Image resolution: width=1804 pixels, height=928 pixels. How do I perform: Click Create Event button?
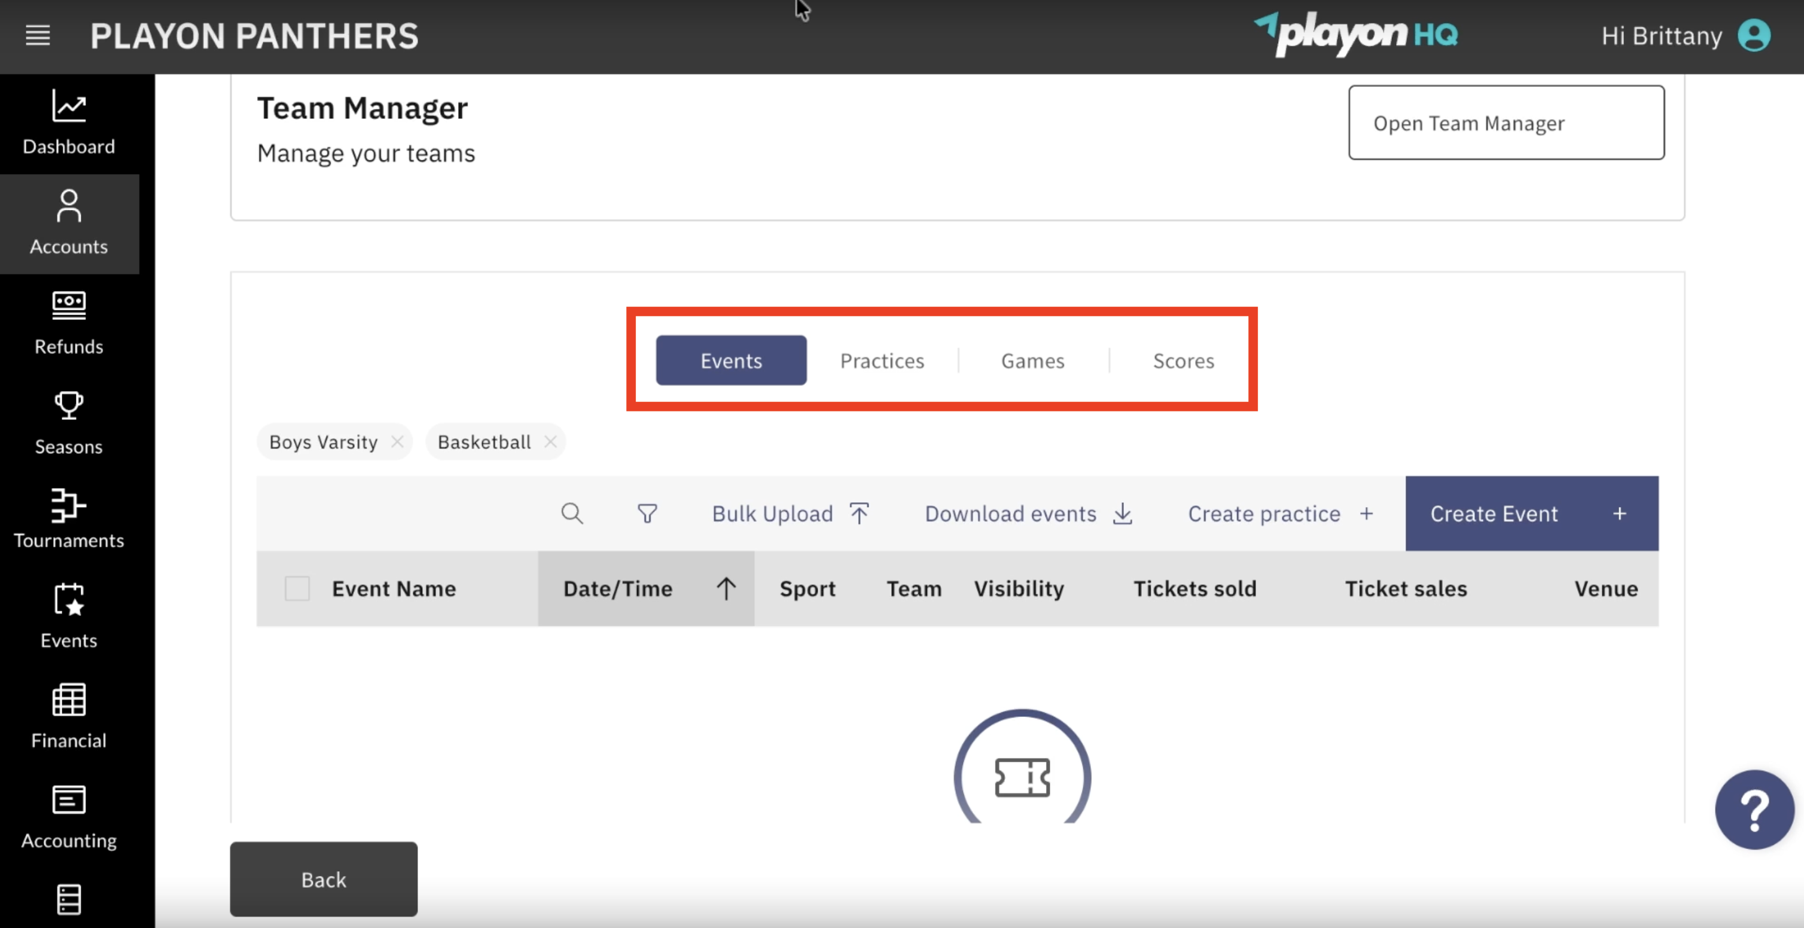1532,514
